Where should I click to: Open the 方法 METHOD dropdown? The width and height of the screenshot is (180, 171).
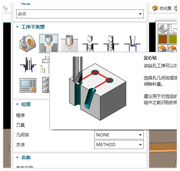(119, 145)
